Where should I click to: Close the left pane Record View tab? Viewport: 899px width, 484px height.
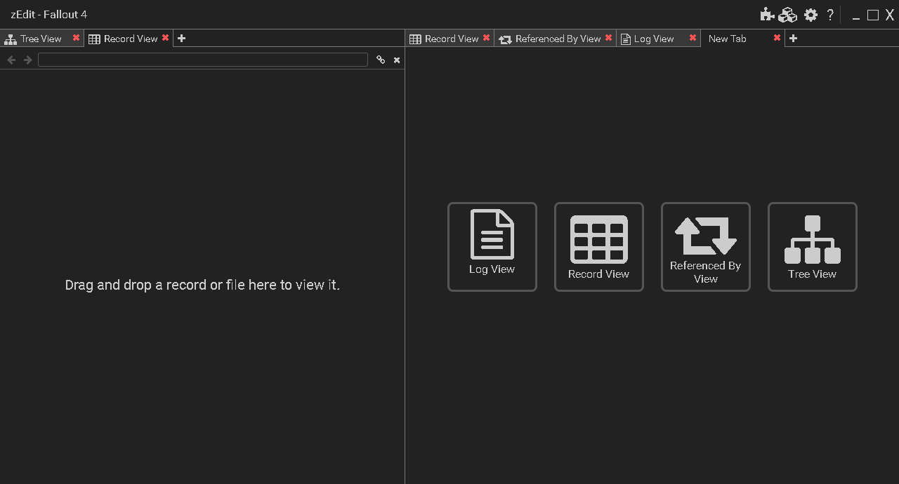tap(165, 38)
